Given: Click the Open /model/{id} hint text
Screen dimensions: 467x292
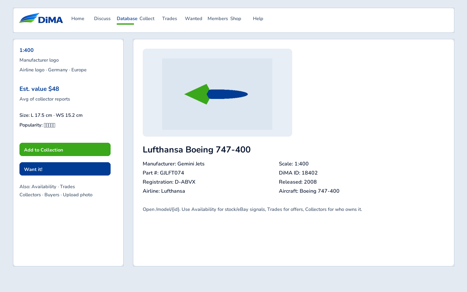Looking at the screenshot, I should (x=252, y=209).
